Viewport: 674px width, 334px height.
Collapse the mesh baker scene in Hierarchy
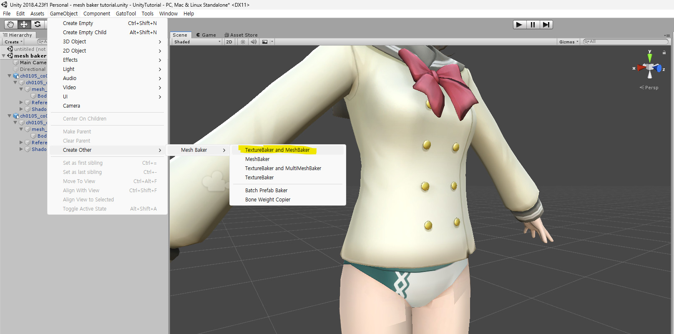(4, 56)
